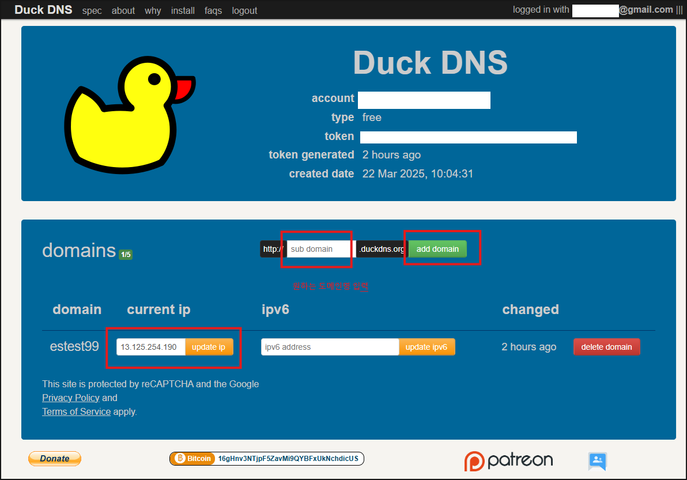
Task: Click the 1/5 domains counter badge
Action: [x=126, y=254]
